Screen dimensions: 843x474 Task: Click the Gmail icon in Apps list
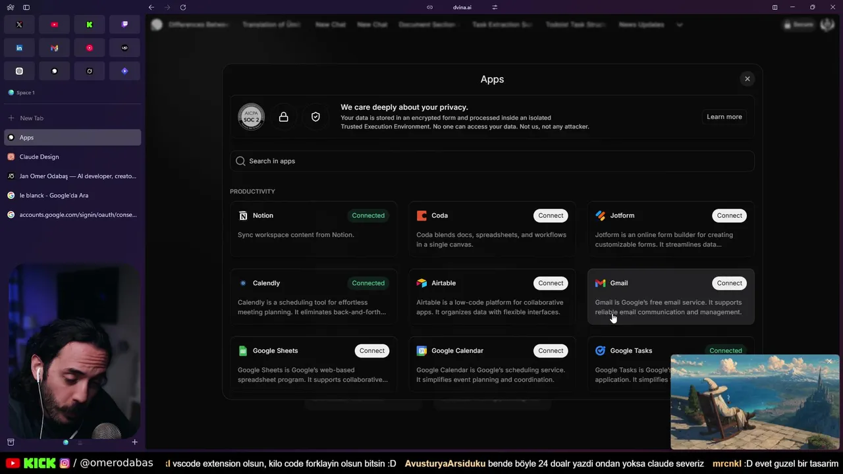(x=600, y=283)
